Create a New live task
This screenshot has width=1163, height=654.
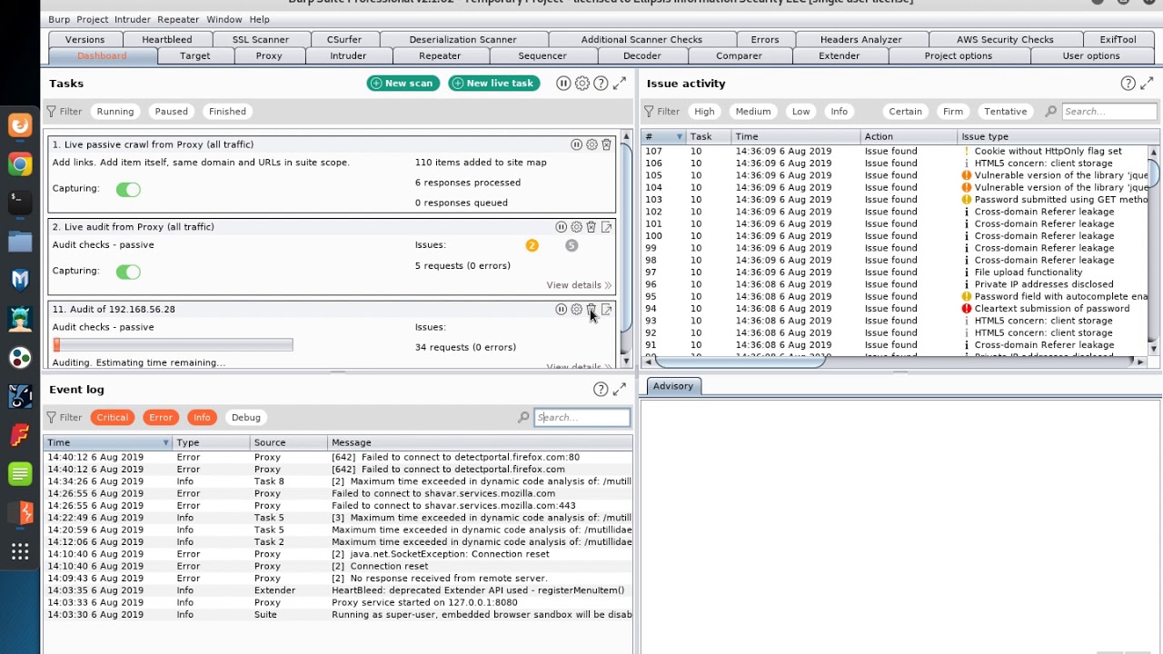coord(494,84)
